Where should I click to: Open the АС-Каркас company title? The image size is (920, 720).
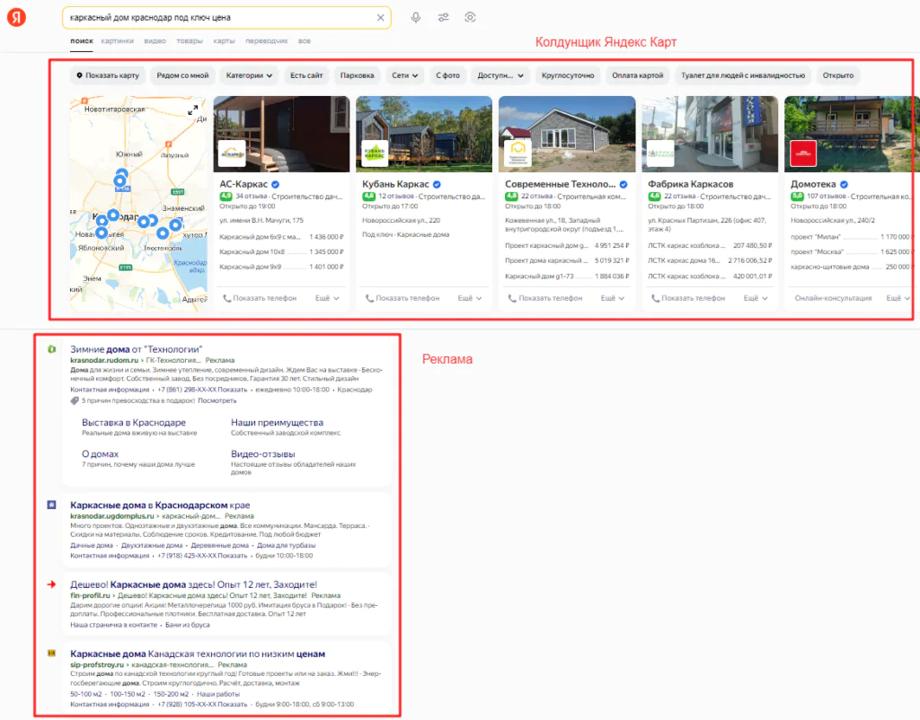243,184
